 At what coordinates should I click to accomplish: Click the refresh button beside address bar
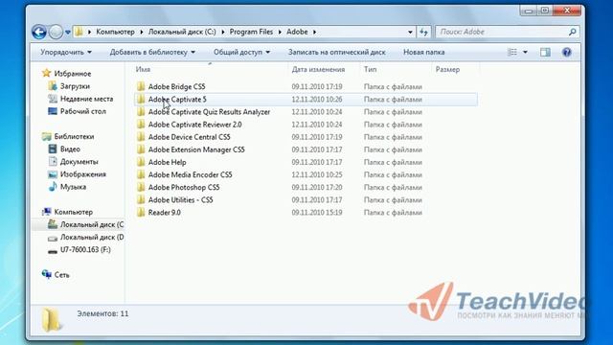[x=423, y=32]
